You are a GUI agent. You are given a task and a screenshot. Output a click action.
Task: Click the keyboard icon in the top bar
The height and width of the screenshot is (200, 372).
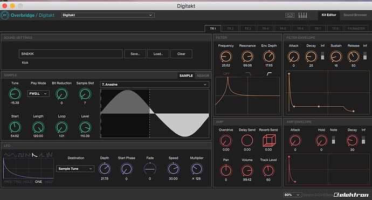click(x=302, y=15)
